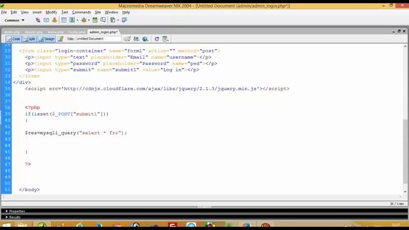Switch to Code view

[13, 39]
